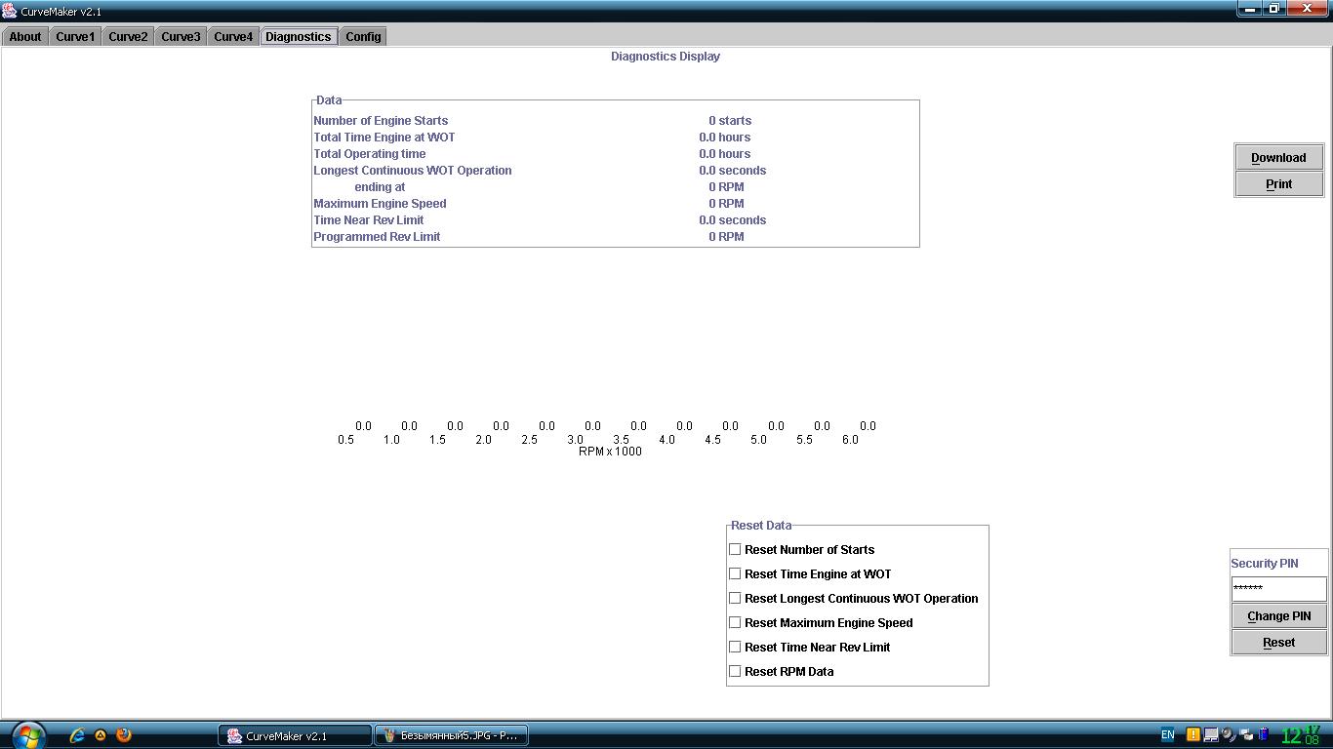Check Reset Number of Starts
This screenshot has height=749, width=1333.
[x=735, y=549]
